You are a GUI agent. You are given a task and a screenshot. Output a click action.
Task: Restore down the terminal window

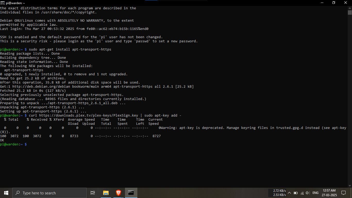pos(333,3)
